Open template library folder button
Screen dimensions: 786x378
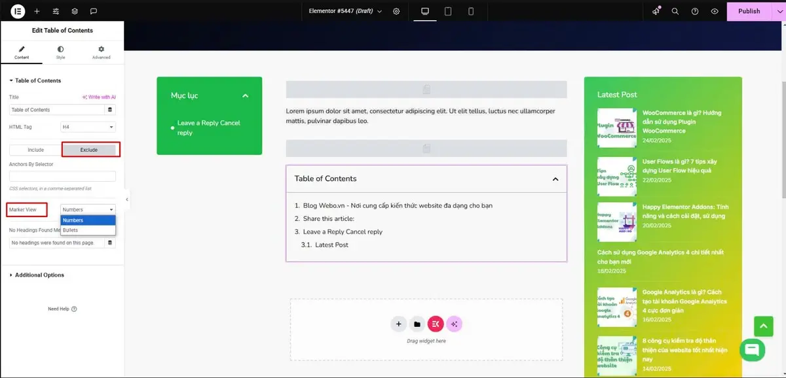[x=417, y=324]
